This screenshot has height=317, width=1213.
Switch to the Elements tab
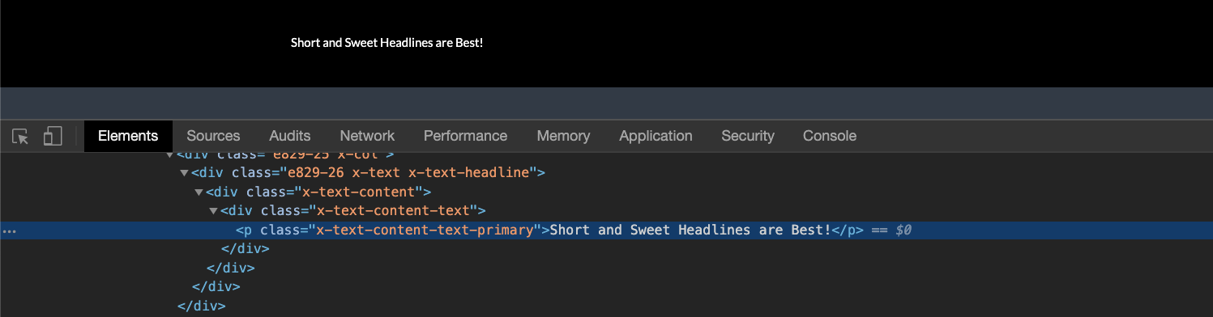click(128, 136)
